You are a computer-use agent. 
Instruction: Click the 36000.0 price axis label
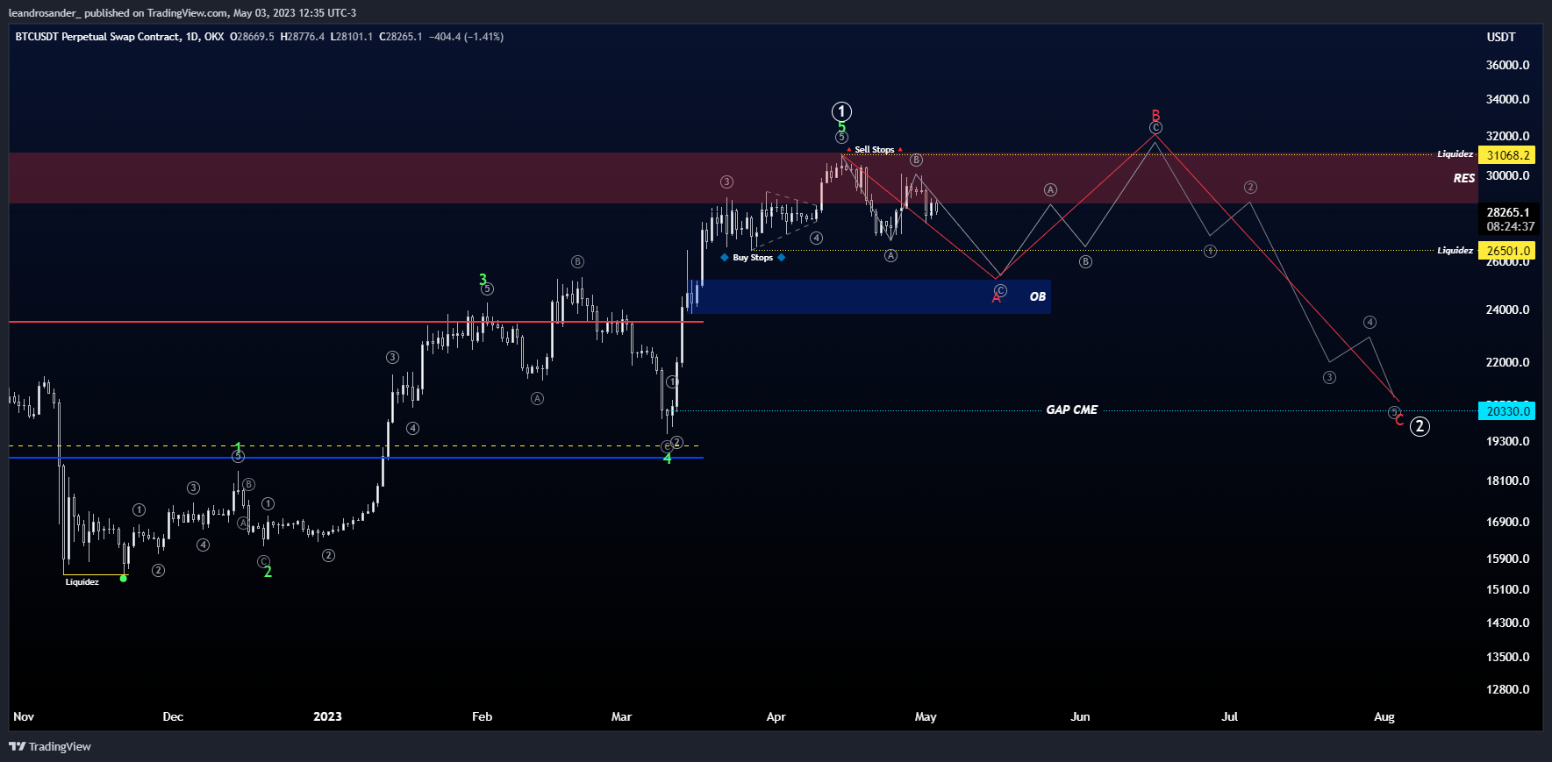pos(1508,65)
